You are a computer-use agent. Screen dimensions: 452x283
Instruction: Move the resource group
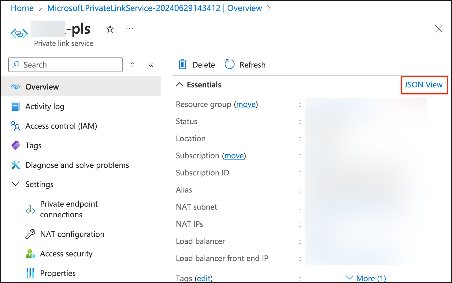[x=246, y=104]
